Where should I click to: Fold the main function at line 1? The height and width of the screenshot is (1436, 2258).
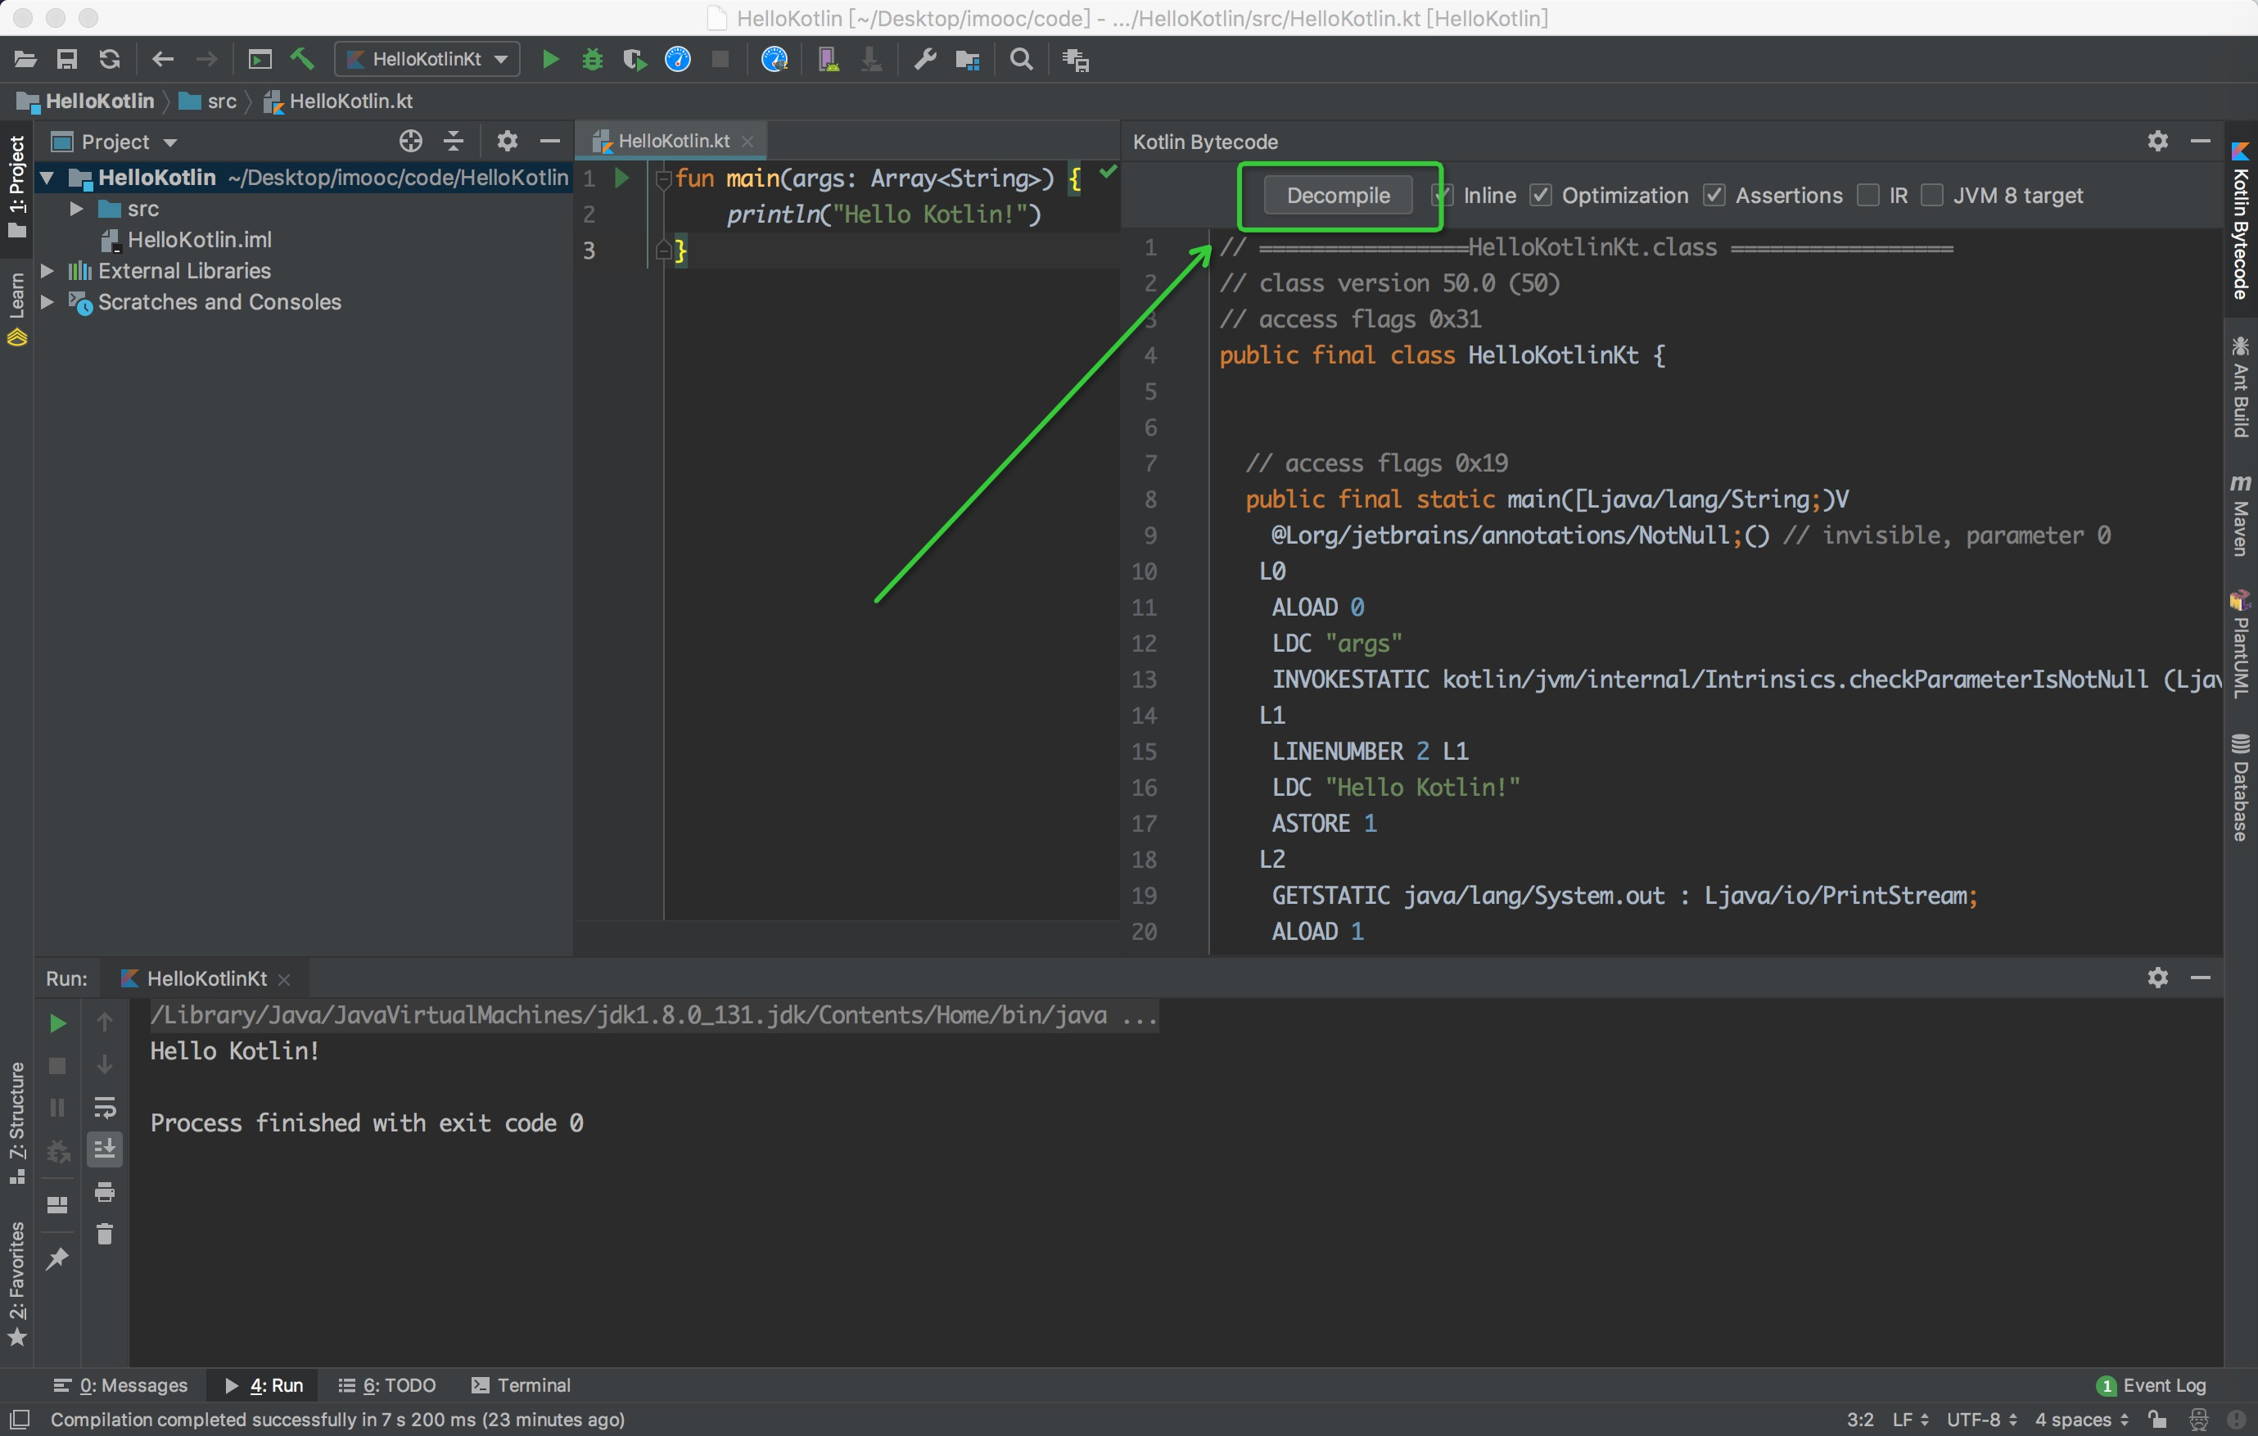click(x=664, y=178)
